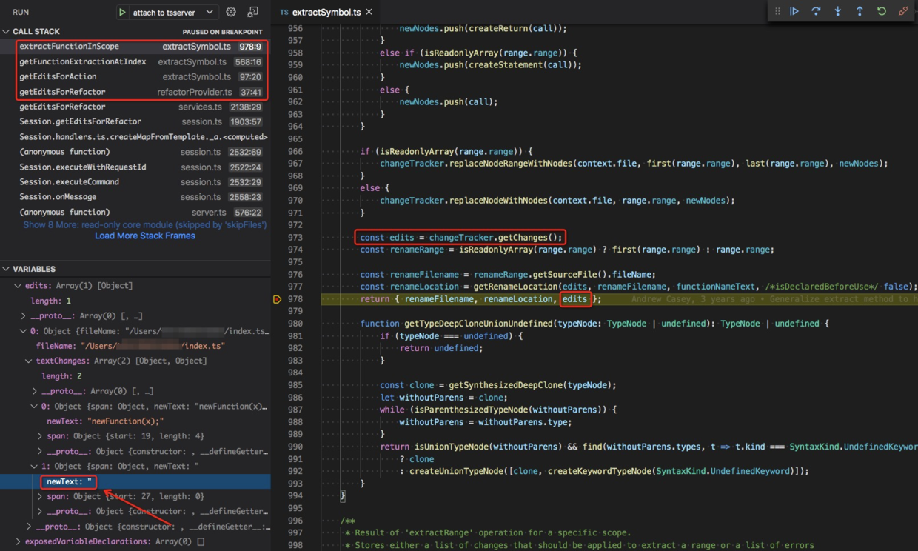
Task: Open the debug configuration dropdown
Action: [x=210, y=12]
